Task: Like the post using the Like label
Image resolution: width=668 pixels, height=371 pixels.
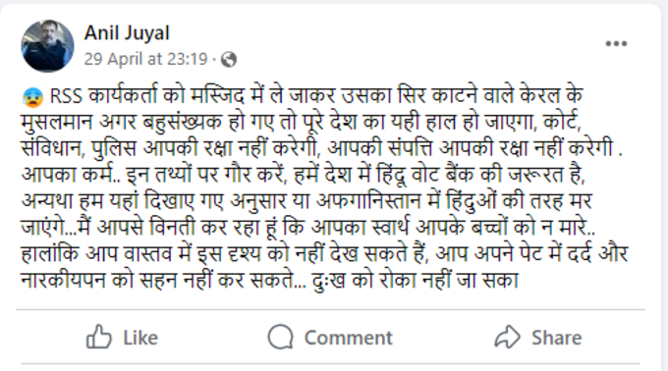Action: pyautogui.click(x=140, y=338)
